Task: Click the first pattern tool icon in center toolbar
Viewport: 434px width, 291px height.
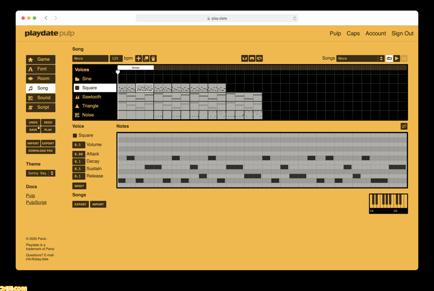Action: point(244,58)
